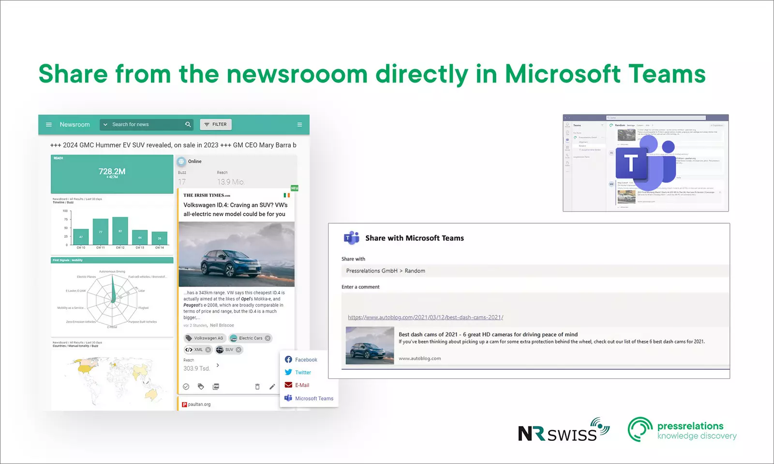Click the Reach value 13.9 Mio.
This screenshot has height=464, width=774.
tap(231, 182)
